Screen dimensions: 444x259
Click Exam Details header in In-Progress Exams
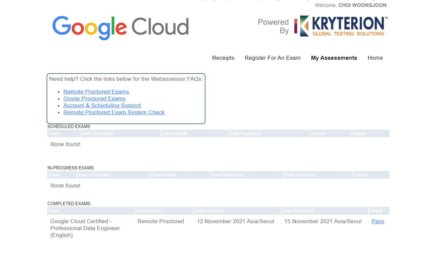[x=180, y=175]
